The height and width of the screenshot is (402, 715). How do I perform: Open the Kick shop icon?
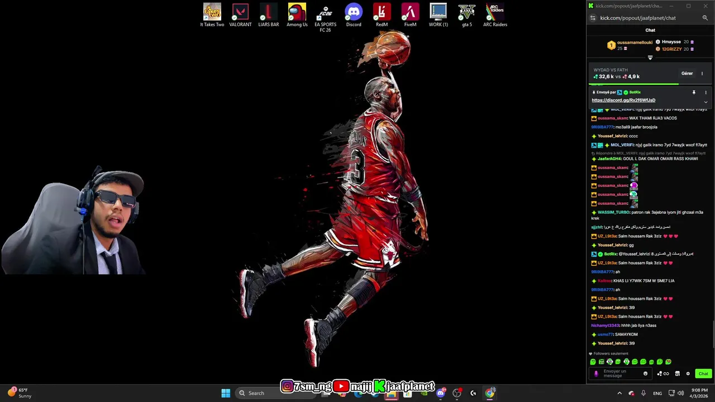678,374
